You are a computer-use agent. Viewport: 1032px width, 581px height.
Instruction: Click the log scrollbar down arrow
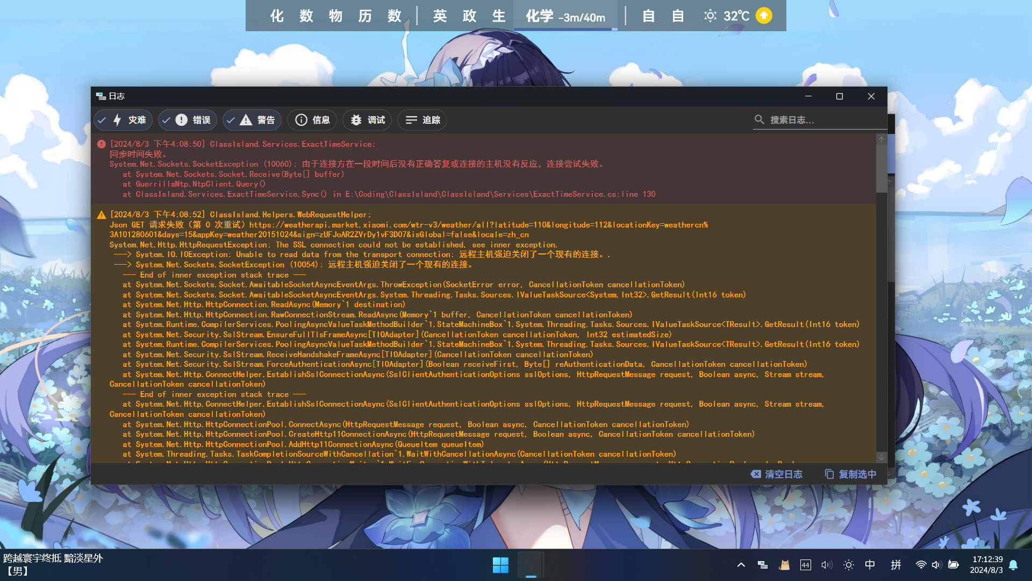[x=881, y=457]
